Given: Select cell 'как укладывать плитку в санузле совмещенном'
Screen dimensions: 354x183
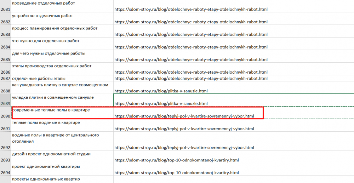Looking at the screenshot, I should click(62, 87).
